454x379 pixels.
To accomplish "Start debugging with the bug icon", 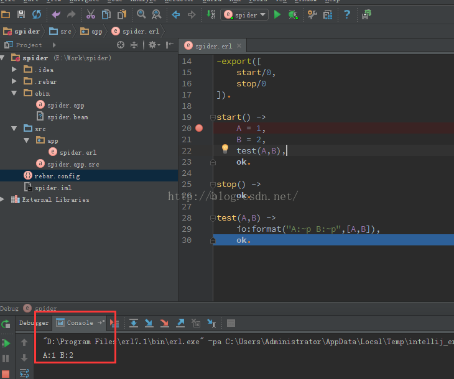I will pos(293,14).
